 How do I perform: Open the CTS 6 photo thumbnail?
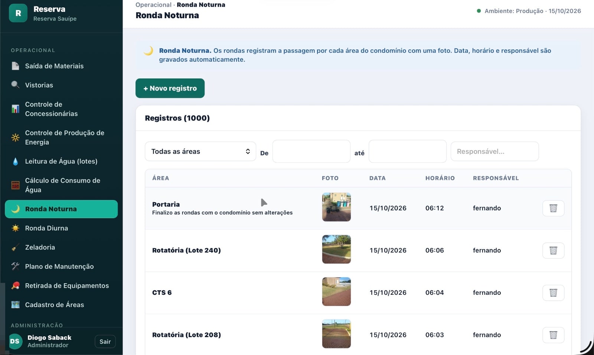click(336, 291)
